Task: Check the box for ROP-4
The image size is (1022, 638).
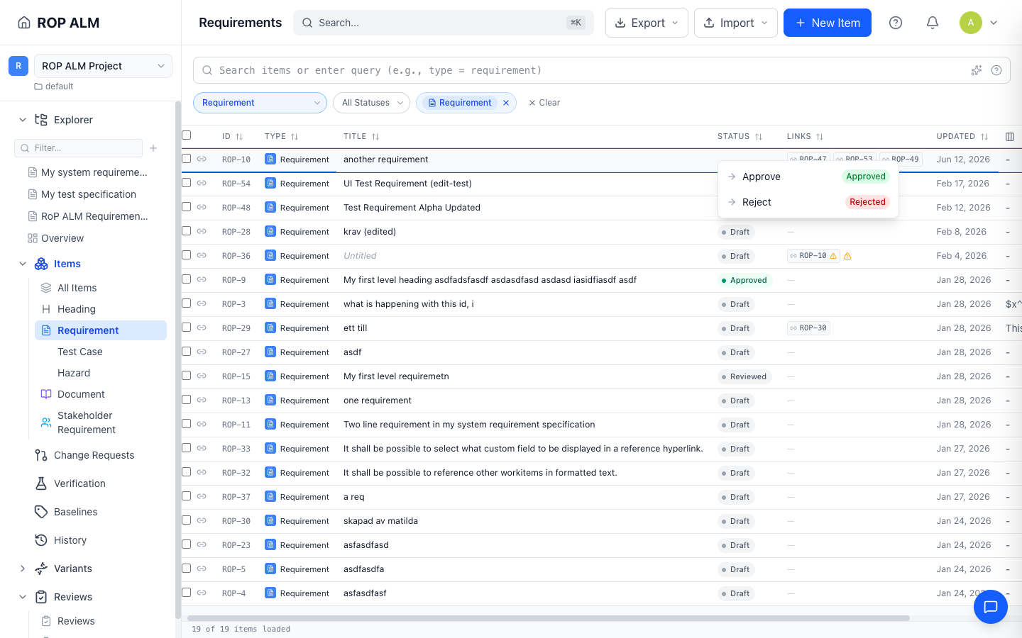Action: coord(187,593)
